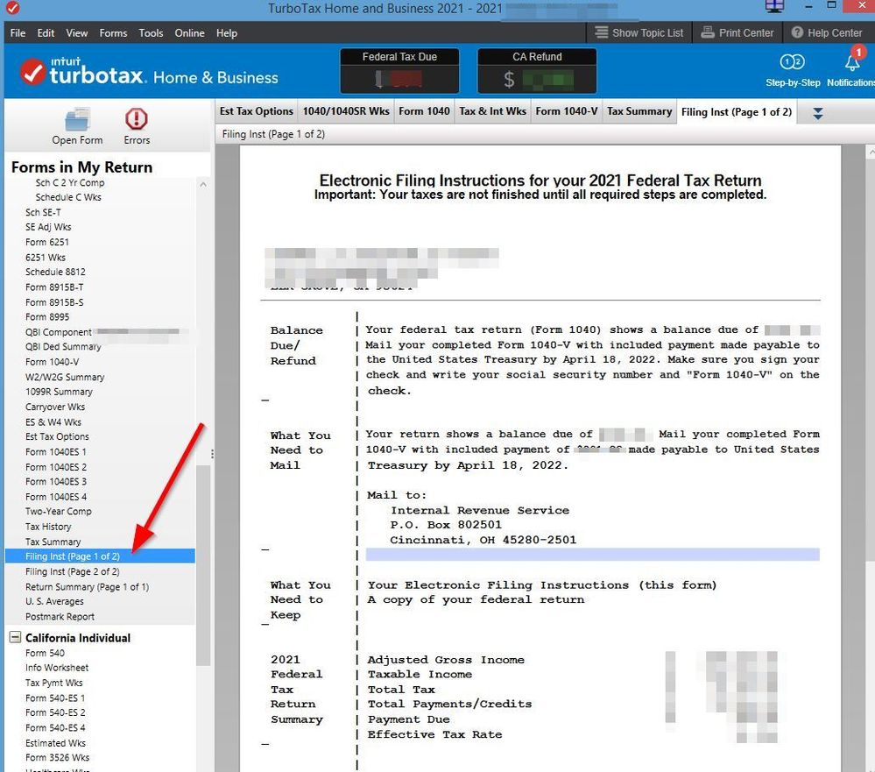The width and height of the screenshot is (875, 772).
Task: Open Return Summary (Page 1 of 1)
Action: (87, 587)
